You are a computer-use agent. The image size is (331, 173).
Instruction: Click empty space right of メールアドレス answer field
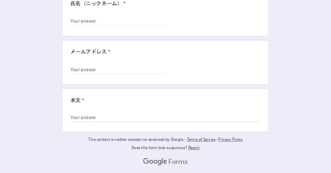(215, 70)
